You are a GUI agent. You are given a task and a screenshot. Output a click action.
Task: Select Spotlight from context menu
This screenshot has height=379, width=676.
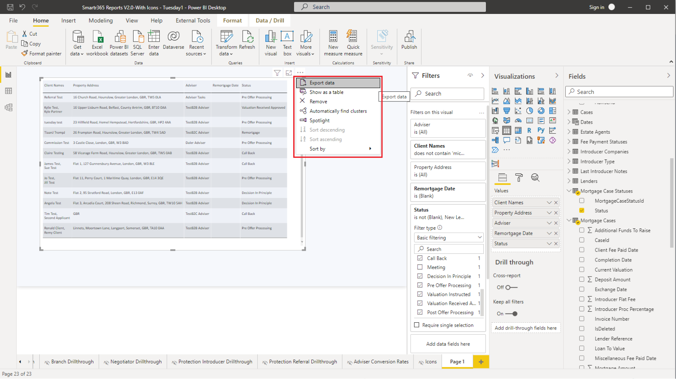point(338,120)
